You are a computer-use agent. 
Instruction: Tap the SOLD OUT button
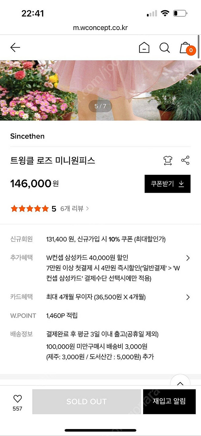[87, 402]
